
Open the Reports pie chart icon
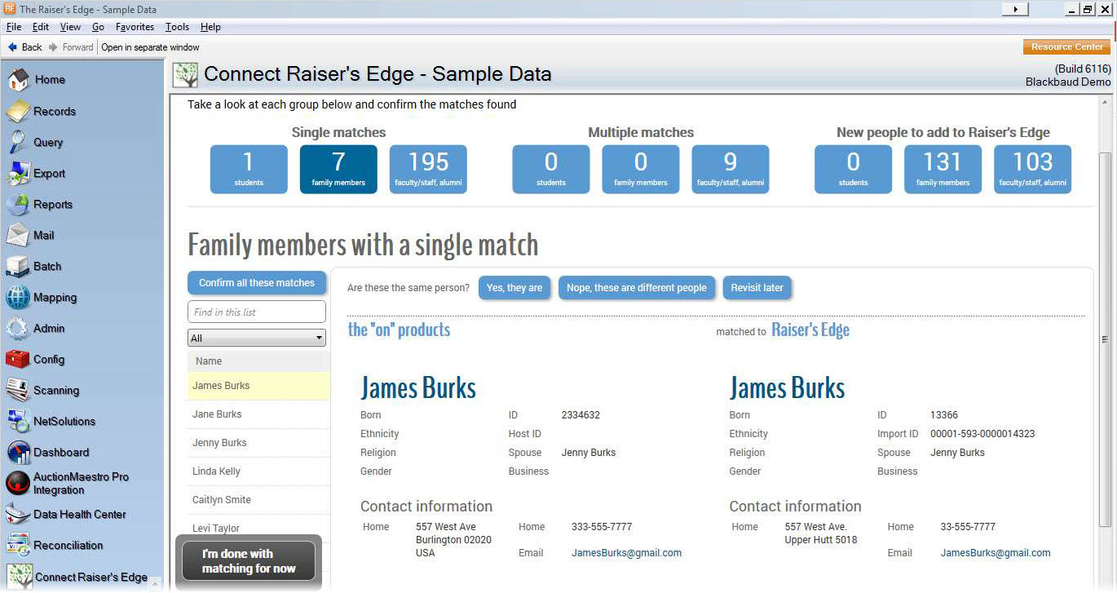[x=18, y=204]
